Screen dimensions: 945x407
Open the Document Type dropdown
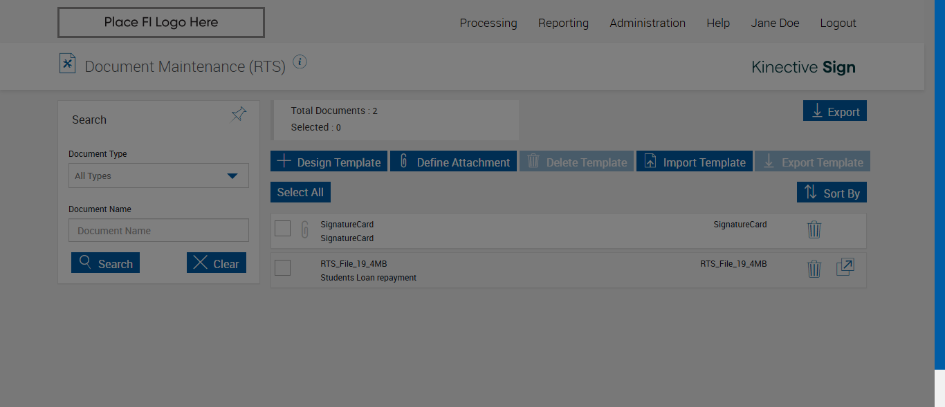pyautogui.click(x=158, y=176)
